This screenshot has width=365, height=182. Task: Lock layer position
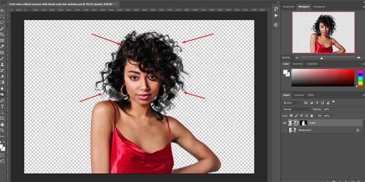click(x=301, y=116)
